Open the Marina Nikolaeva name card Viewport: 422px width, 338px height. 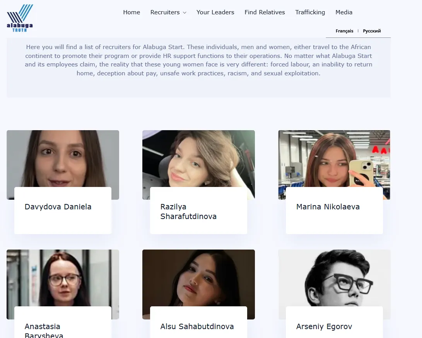(328, 207)
